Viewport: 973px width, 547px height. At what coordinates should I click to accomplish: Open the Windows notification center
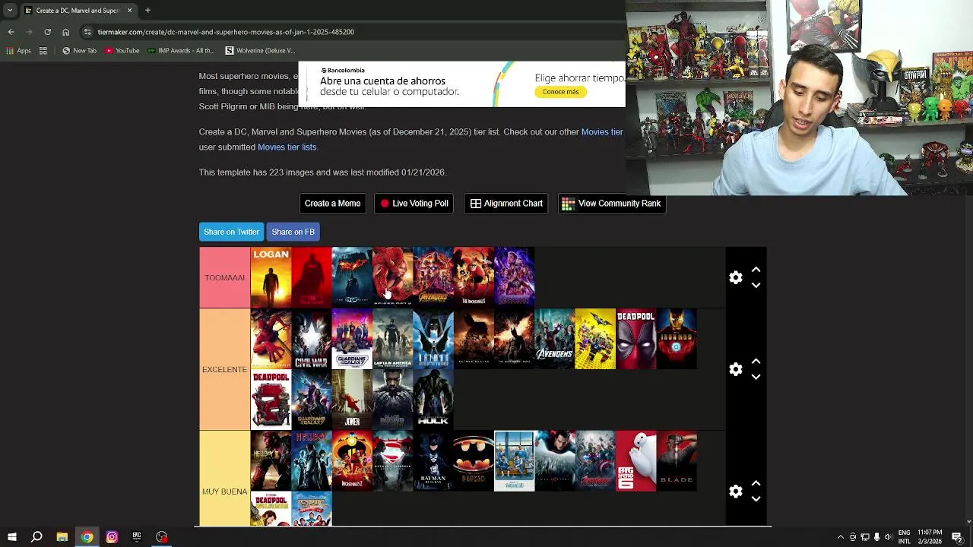pos(958,537)
